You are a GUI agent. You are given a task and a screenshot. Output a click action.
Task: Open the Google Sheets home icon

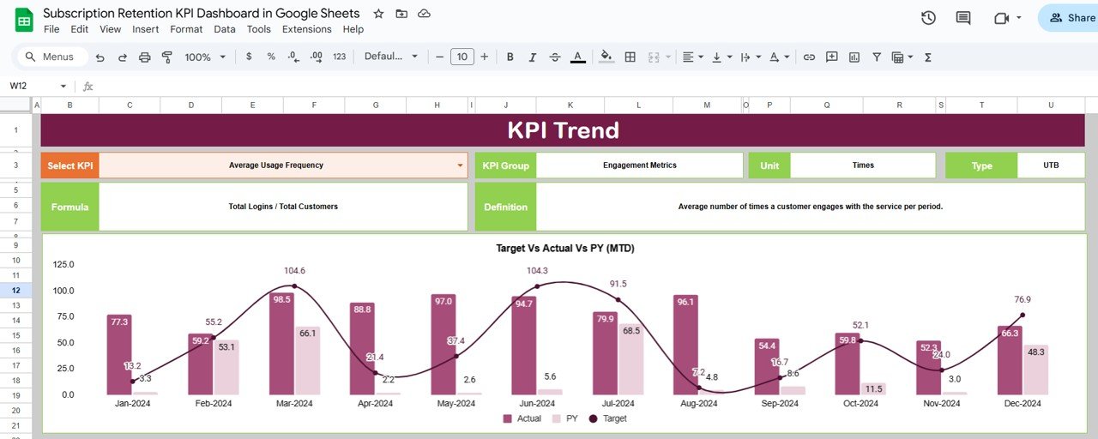[24, 20]
